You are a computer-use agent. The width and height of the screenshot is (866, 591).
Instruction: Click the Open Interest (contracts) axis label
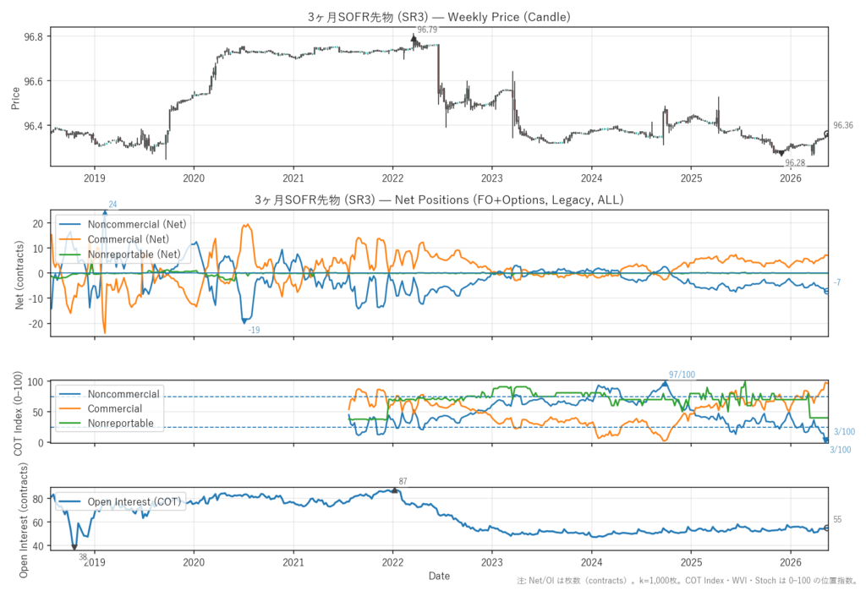point(23,520)
